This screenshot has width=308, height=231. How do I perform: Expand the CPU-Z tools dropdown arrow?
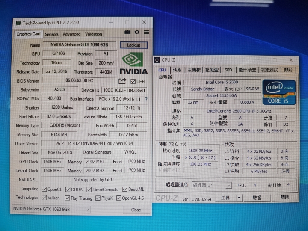click(x=239, y=197)
